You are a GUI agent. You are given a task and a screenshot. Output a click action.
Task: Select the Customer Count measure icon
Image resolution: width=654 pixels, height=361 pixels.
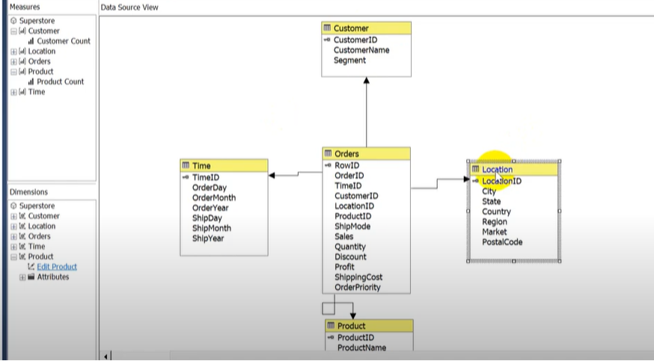click(31, 41)
